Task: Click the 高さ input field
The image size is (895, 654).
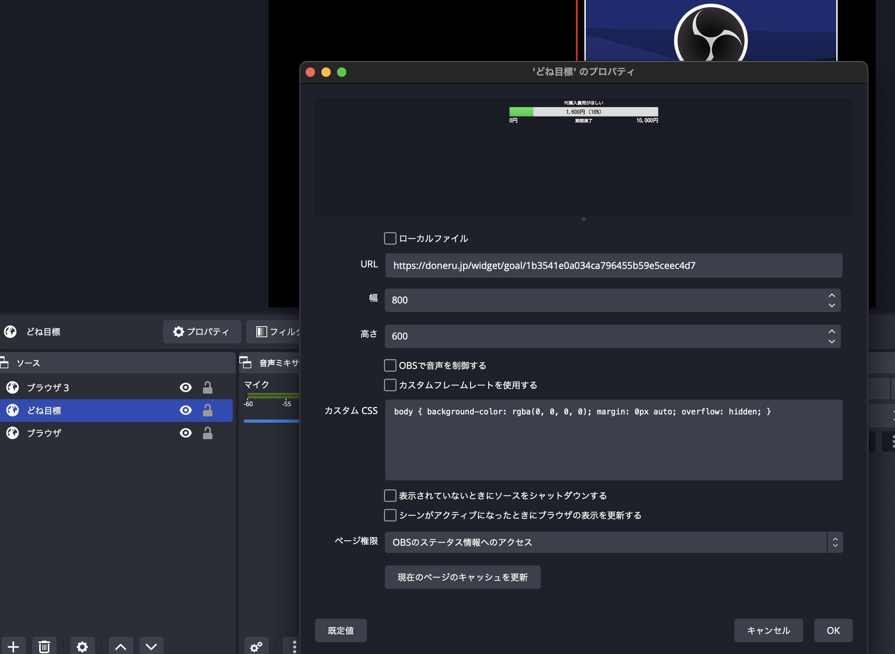Action: (x=612, y=336)
